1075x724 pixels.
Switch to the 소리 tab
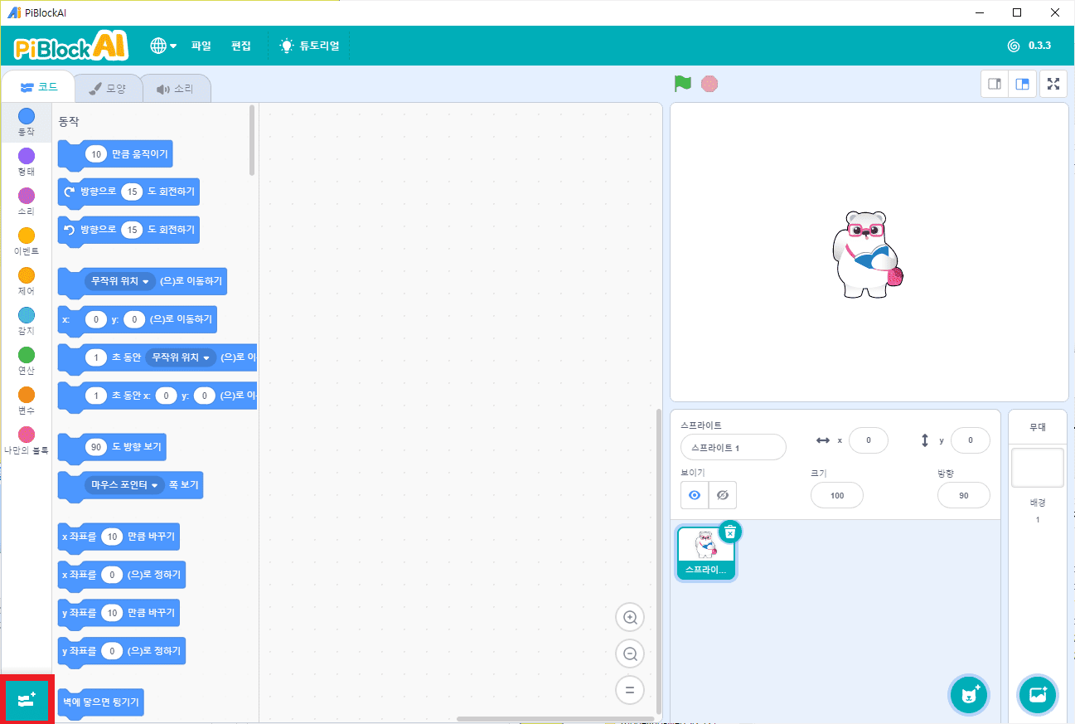[175, 89]
